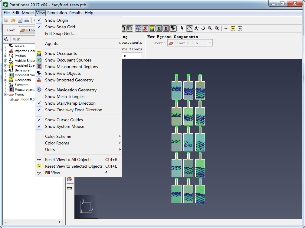Select the Elevators tree item
The width and height of the screenshot is (305, 228).
click(21, 85)
